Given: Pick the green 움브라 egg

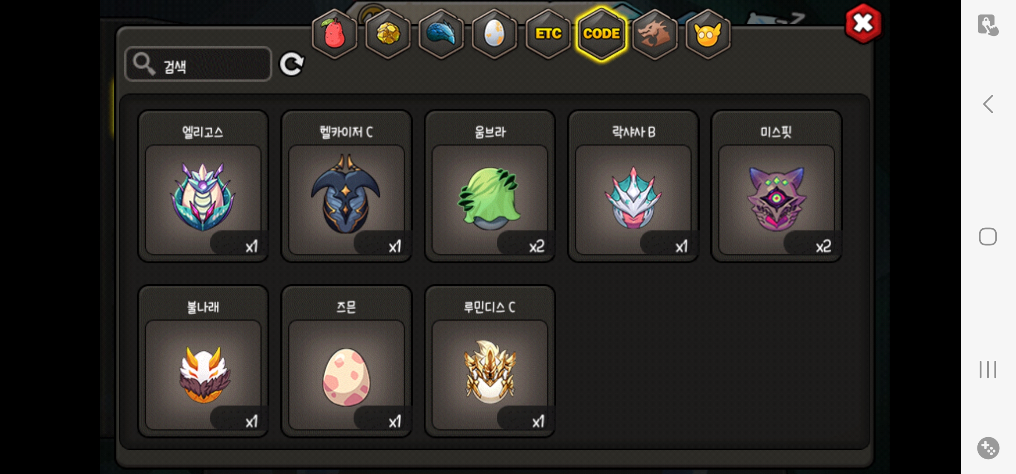Looking at the screenshot, I should 490,186.
